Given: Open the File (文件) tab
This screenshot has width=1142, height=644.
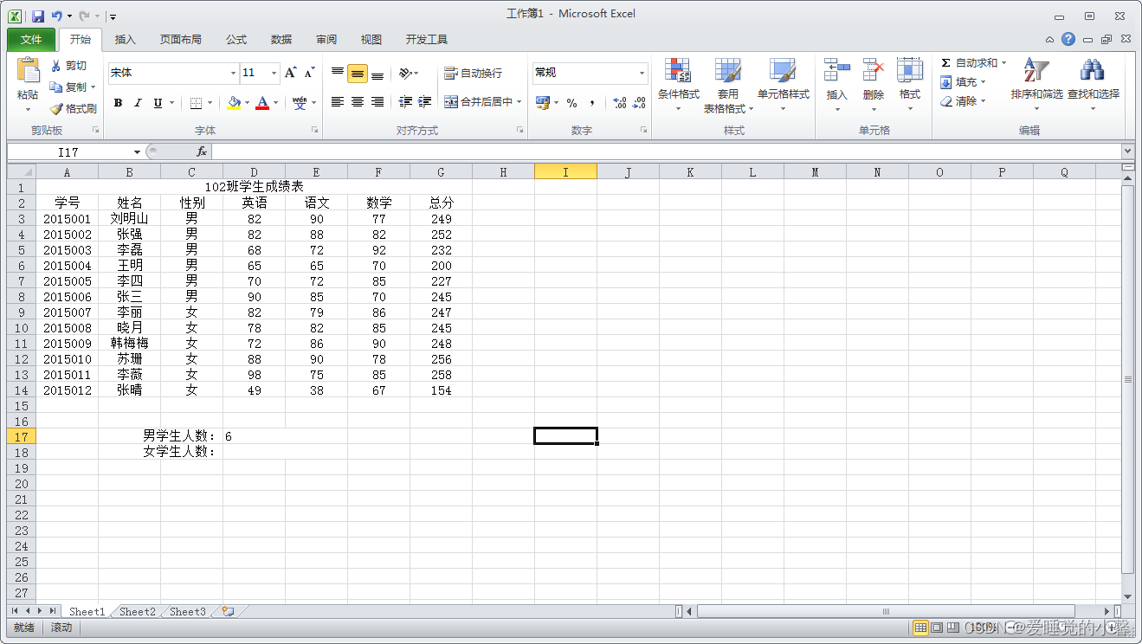Looking at the screenshot, I should pyautogui.click(x=31, y=40).
